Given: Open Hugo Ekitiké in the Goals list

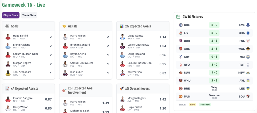Looking at the screenshot, I should point(20,36).
